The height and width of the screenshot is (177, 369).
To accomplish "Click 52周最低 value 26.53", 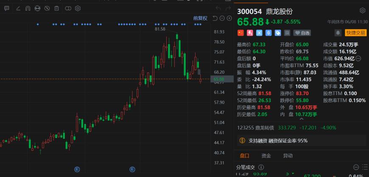I will pos(265,100).
